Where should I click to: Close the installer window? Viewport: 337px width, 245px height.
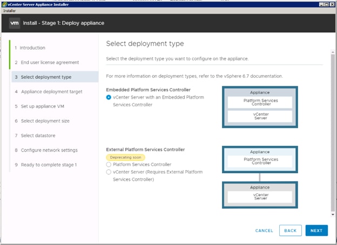coord(332,4)
